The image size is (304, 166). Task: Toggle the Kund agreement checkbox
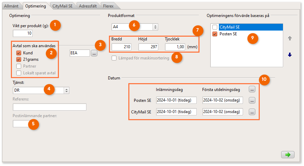(x=19, y=53)
